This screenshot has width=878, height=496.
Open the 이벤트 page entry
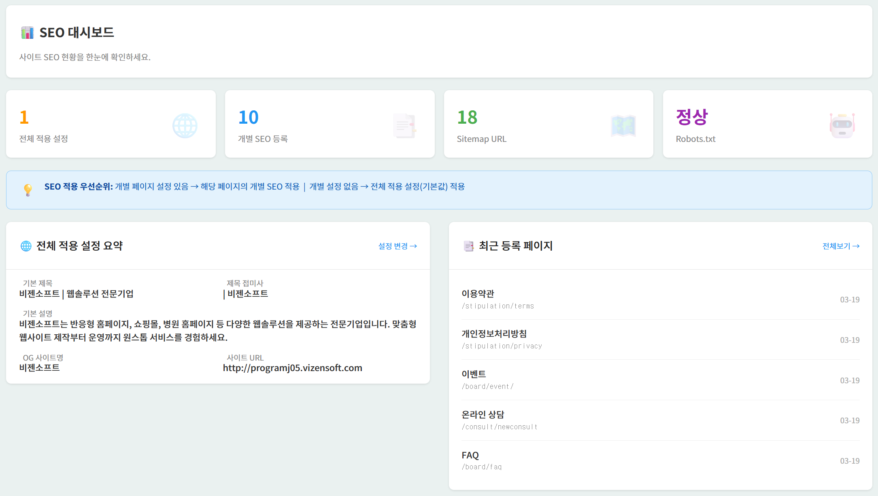pyautogui.click(x=474, y=374)
